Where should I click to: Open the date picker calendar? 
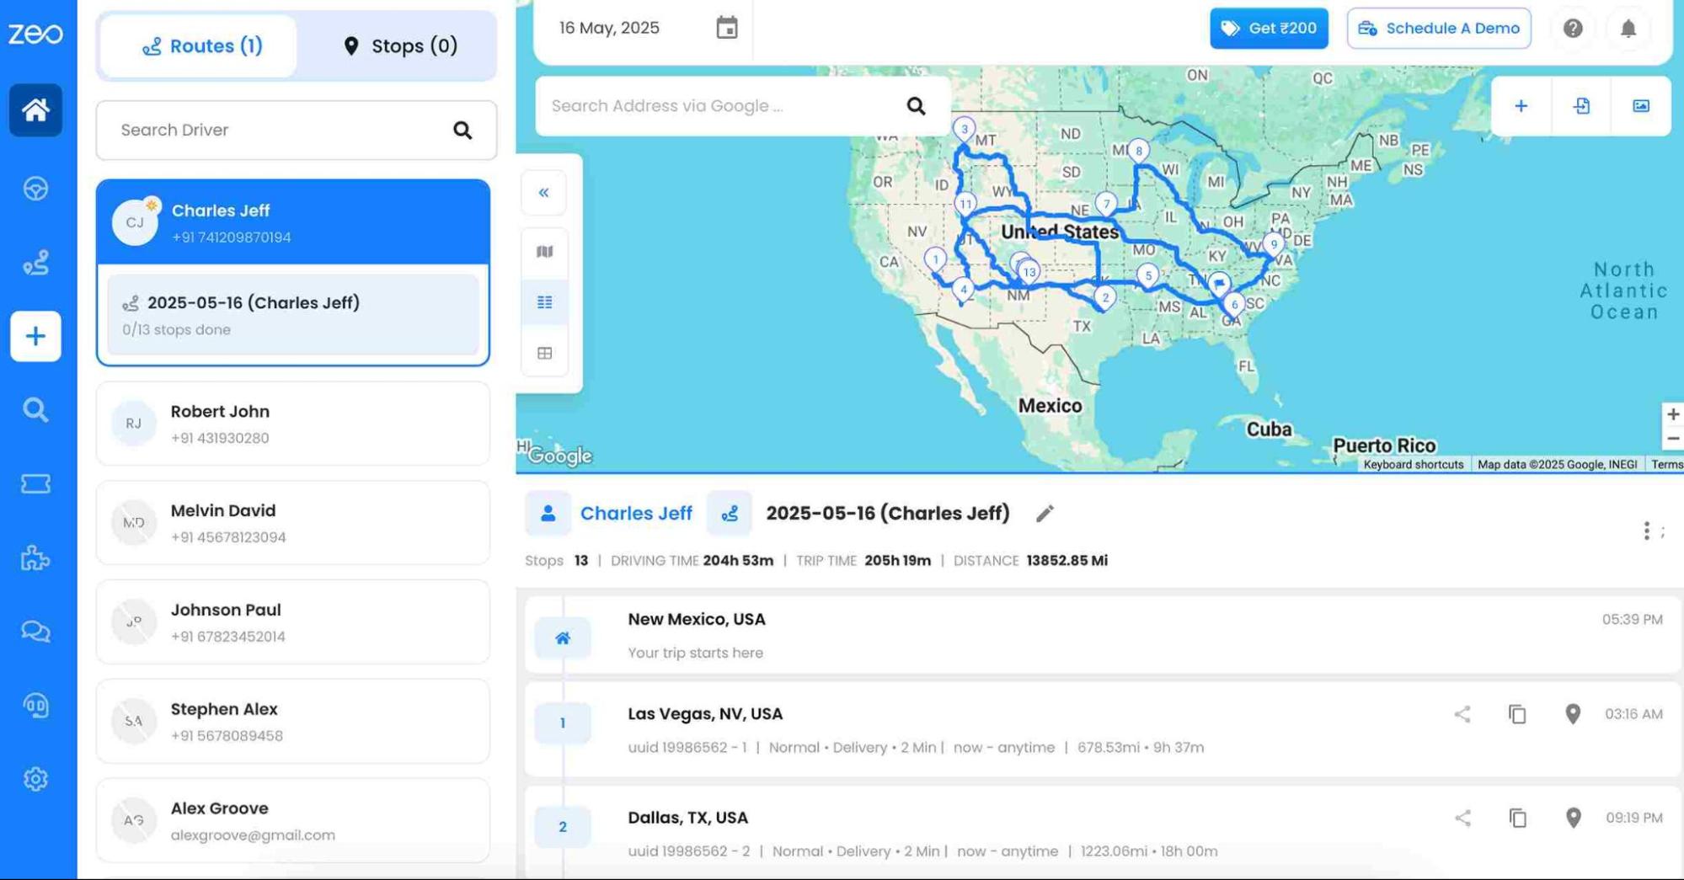(726, 28)
